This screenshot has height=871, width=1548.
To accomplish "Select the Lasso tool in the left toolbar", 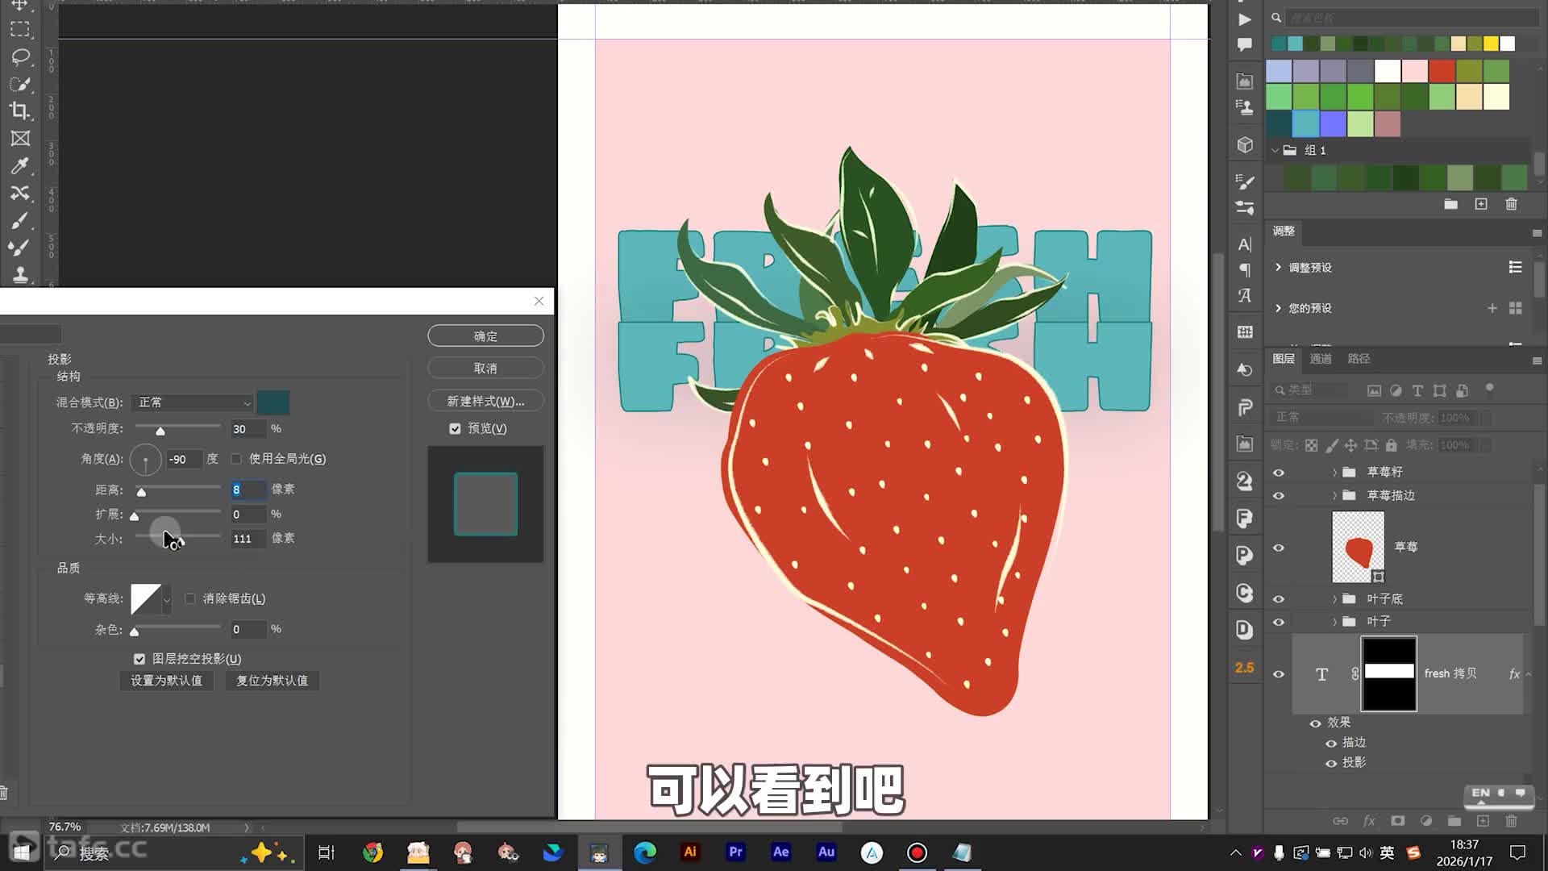I will [20, 56].
